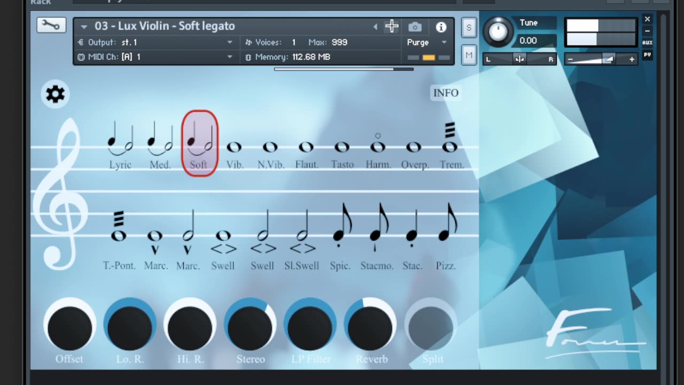Click the Reverb knob
Image resolution: width=684 pixels, height=385 pixels.
[370, 327]
